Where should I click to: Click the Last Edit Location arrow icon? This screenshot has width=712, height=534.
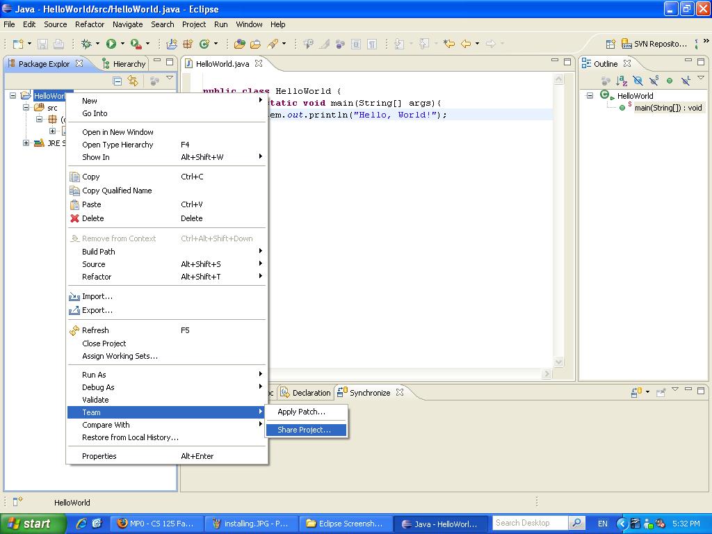pyautogui.click(x=449, y=44)
